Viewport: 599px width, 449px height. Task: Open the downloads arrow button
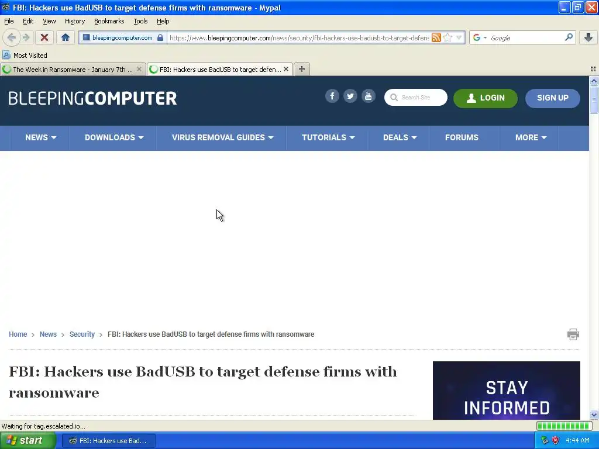click(588, 37)
